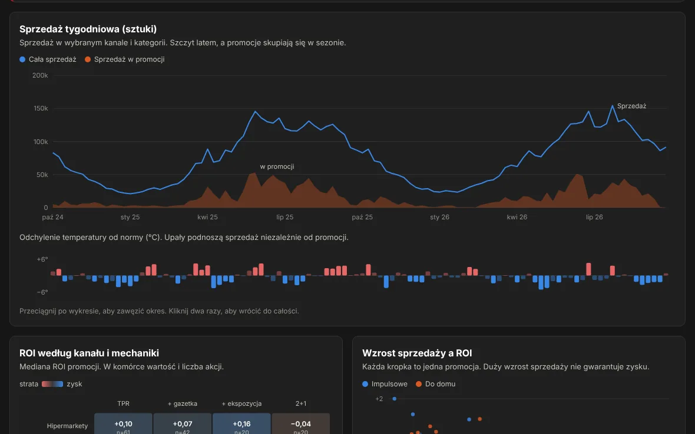The height and width of the screenshot is (434, 695).
Task: Click the 'paź 25' axis label
Action: point(362,217)
